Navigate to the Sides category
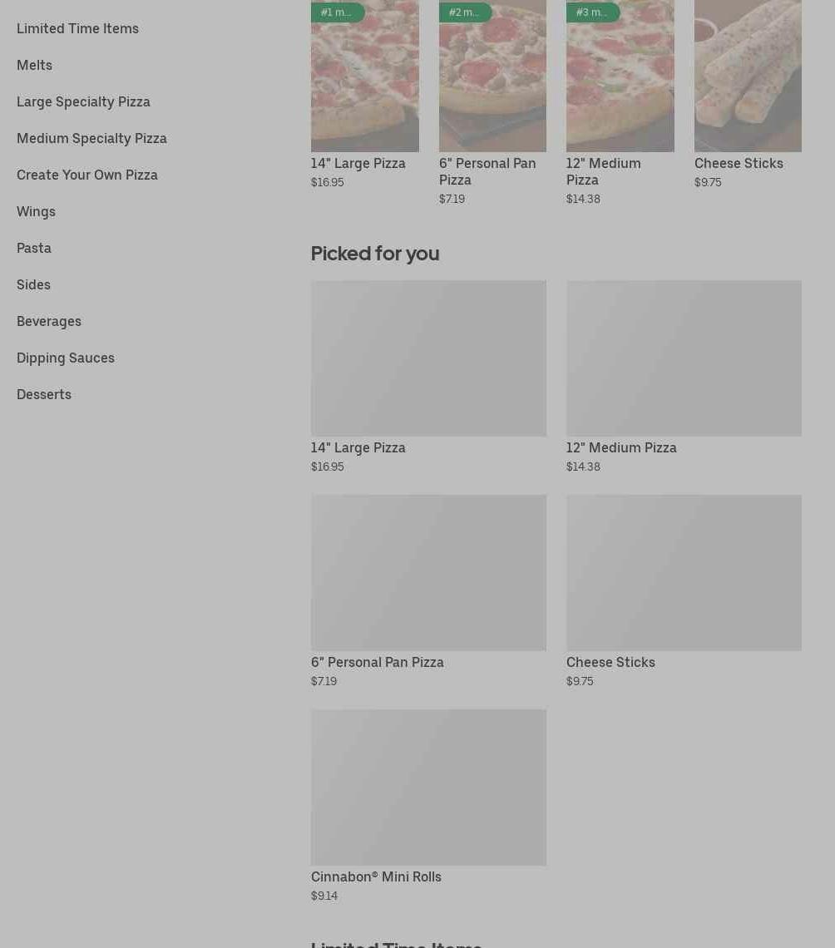 [x=33, y=284]
